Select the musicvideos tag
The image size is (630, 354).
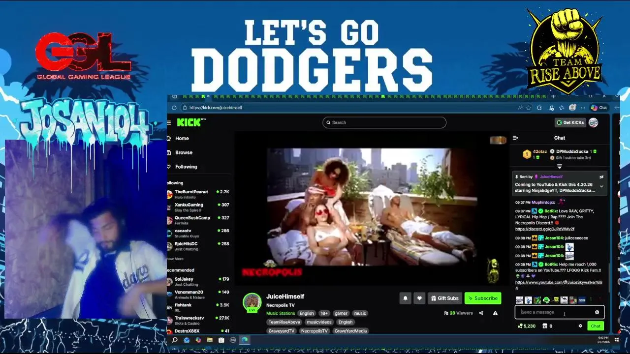coord(319,322)
